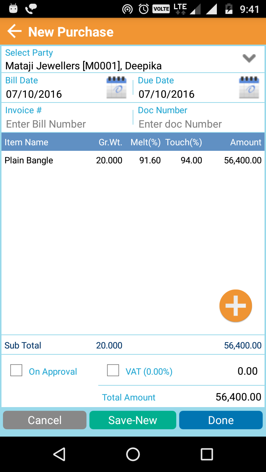Viewport: 266px width, 472px height.
Task: Tap the Amount column header
Action: pos(246,142)
